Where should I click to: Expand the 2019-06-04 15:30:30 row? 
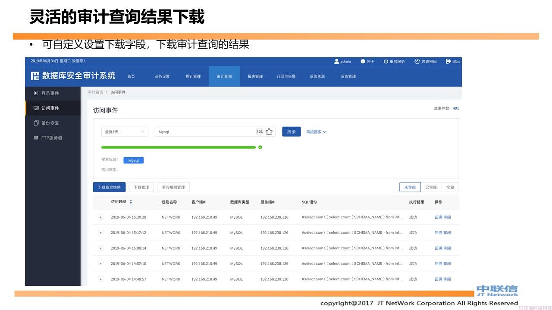pyautogui.click(x=100, y=217)
